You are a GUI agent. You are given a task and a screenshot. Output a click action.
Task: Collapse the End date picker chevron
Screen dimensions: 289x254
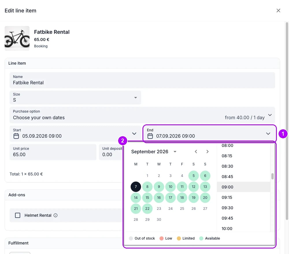coord(268,134)
